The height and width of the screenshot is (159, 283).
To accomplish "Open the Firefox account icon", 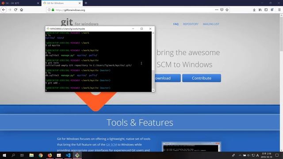I will (272, 10).
